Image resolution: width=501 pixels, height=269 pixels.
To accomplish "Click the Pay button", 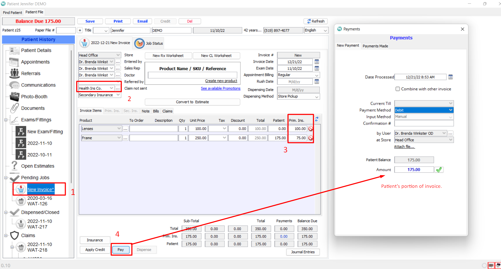I will pyautogui.click(x=121, y=249).
